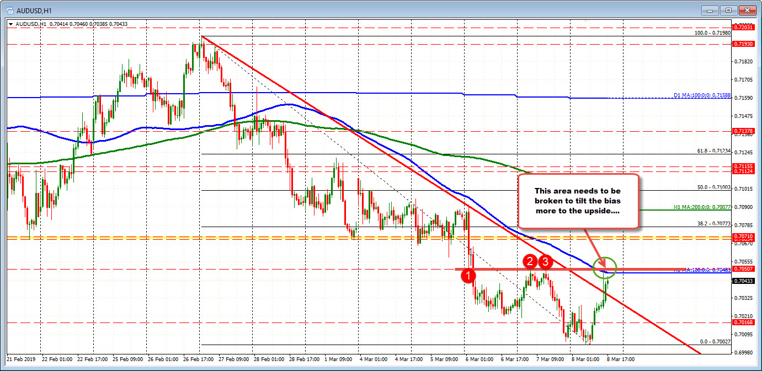Click the 0.71155 red price label
The height and width of the screenshot is (371, 762).
[x=742, y=166]
